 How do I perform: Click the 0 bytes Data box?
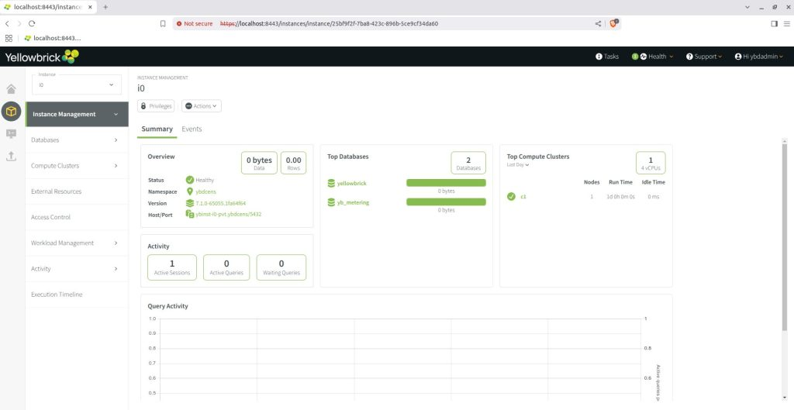click(259, 163)
